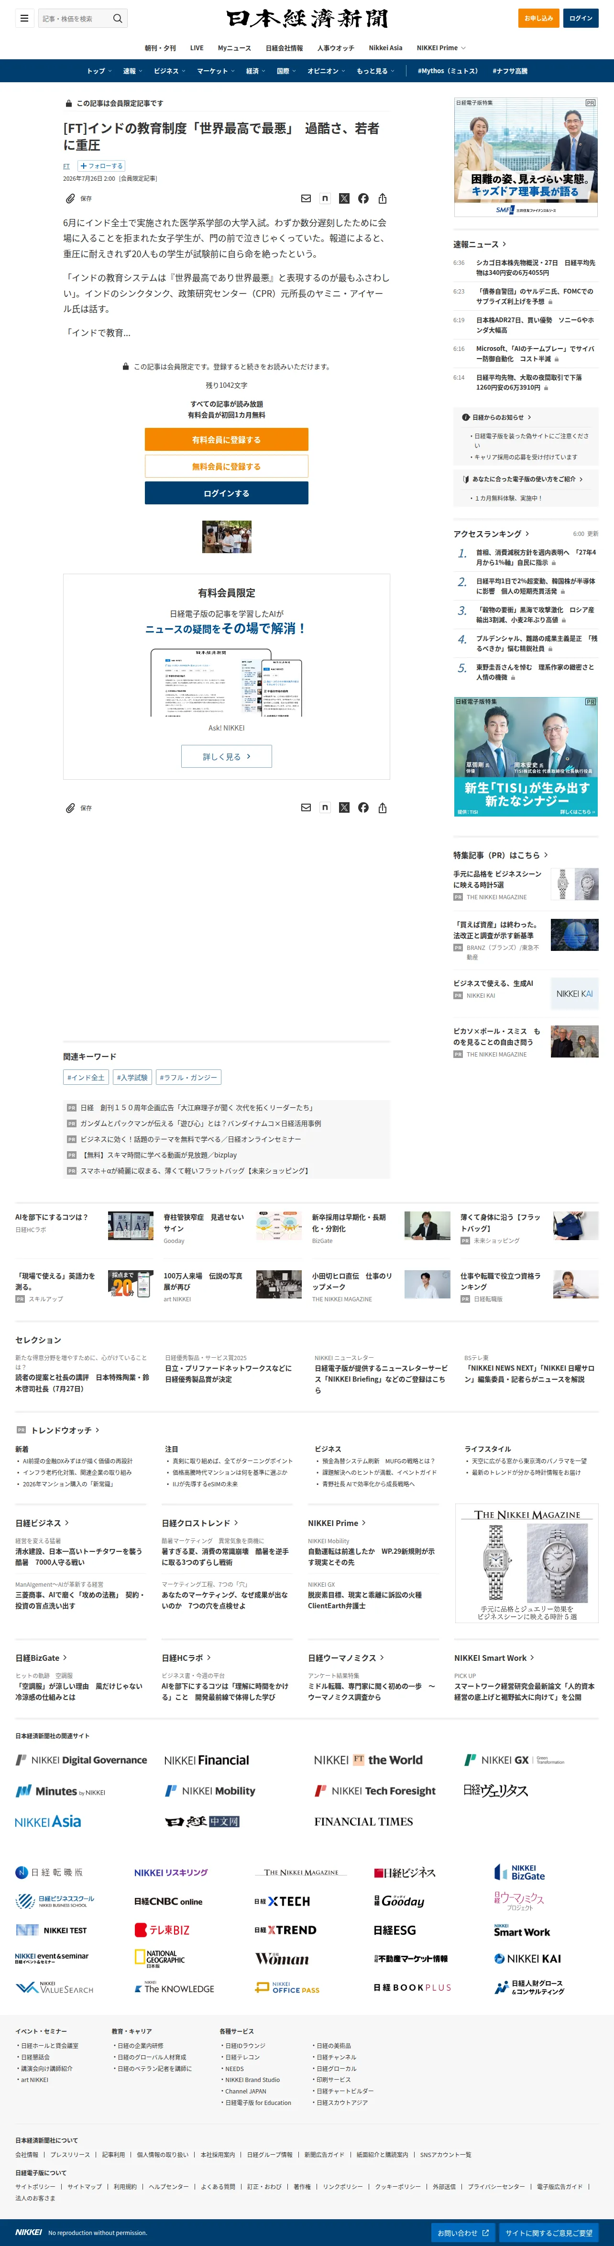
Task: Click お問い合わせ in the footer
Action: [x=463, y=2233]
